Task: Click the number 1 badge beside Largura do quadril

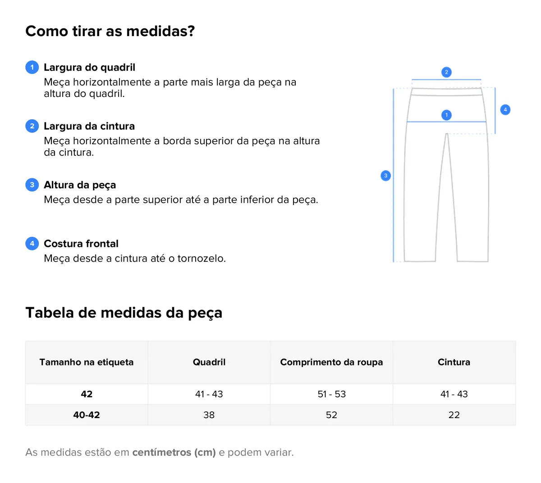Action: click(x=32, y=68)
